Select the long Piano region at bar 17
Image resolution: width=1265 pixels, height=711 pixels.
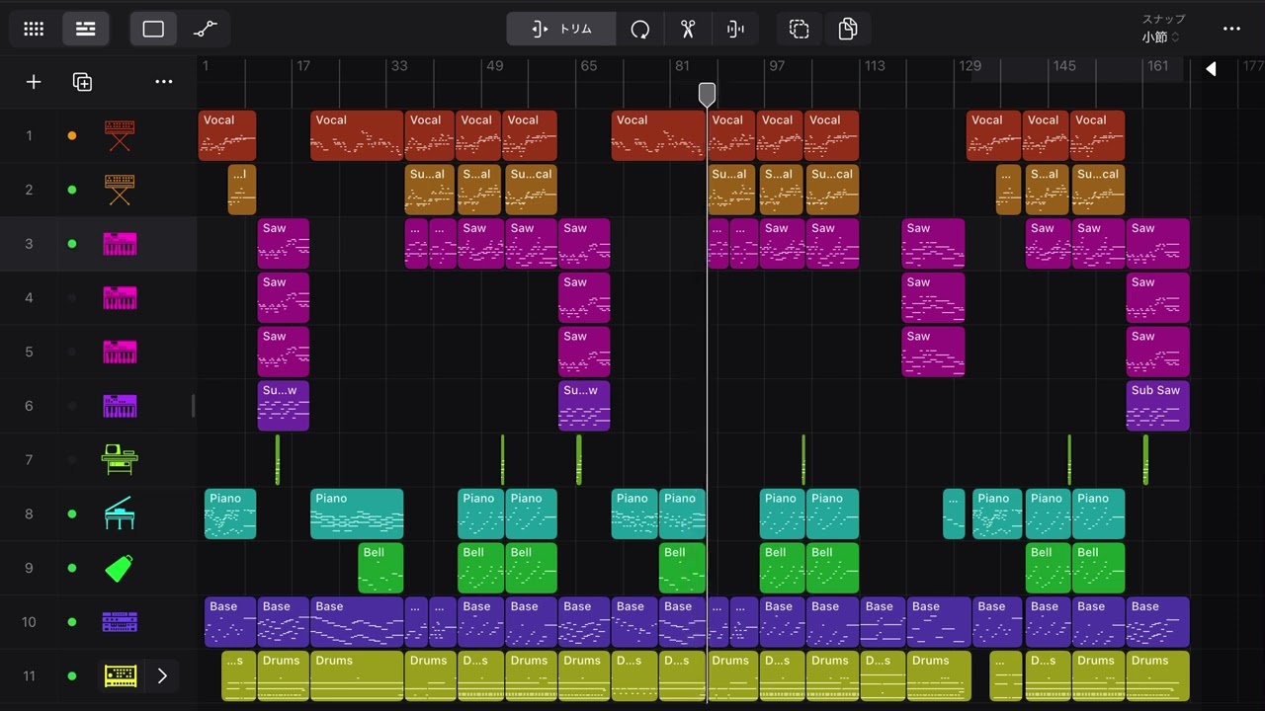(357, 513)
